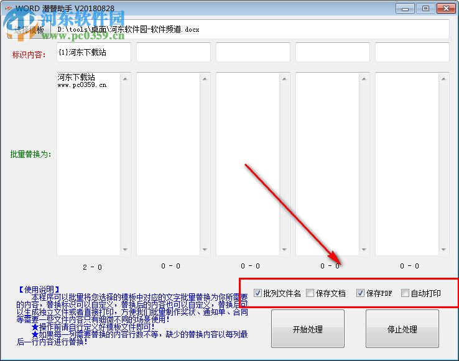
Task: Click down arrow of third column scrollbar
Action: click(284, 250)
